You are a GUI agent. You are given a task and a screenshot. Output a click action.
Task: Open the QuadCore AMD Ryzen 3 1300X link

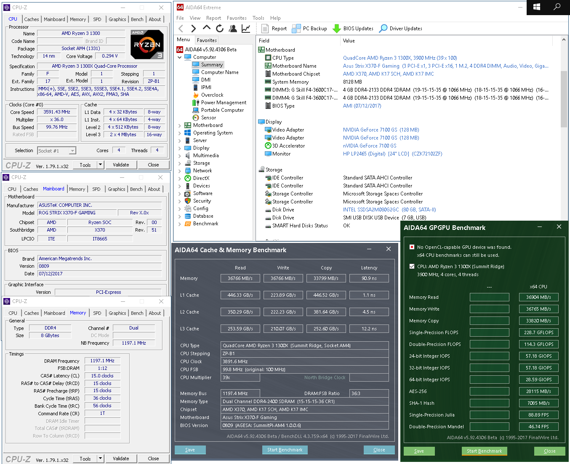click(x=400, y=58)
